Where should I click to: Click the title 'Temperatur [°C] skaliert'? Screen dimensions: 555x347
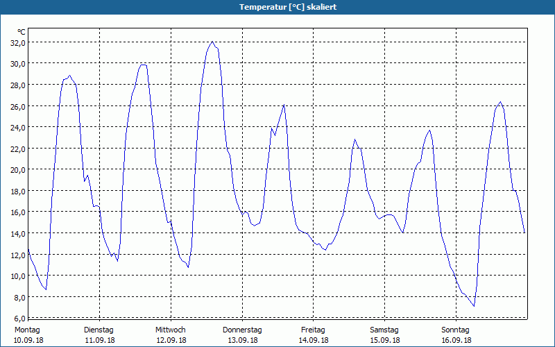(x=288, y=7)
